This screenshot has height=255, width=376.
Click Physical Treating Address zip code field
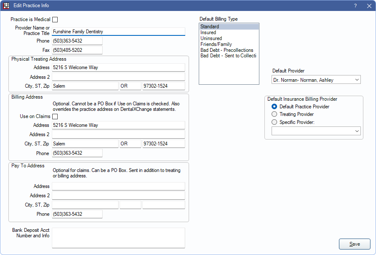[163, 86]
